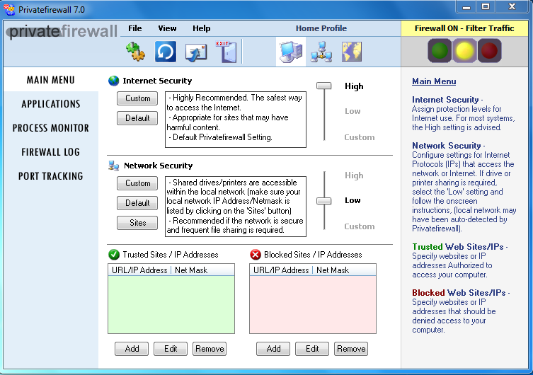This screenshot has width=533, height=375.
Task: Open the View menu
Action: pos(167,28)
